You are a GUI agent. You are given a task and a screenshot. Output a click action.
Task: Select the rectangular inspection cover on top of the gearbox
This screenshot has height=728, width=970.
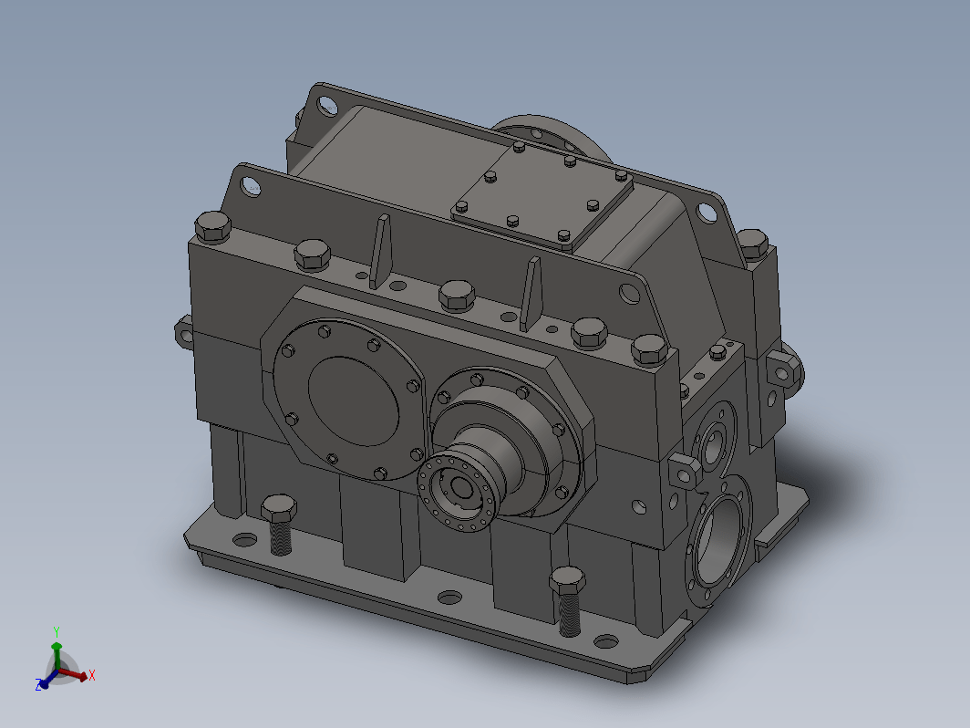pyautogui.click(x=542, y=196)
